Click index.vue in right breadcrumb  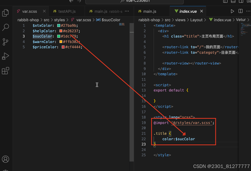(222, 20)
